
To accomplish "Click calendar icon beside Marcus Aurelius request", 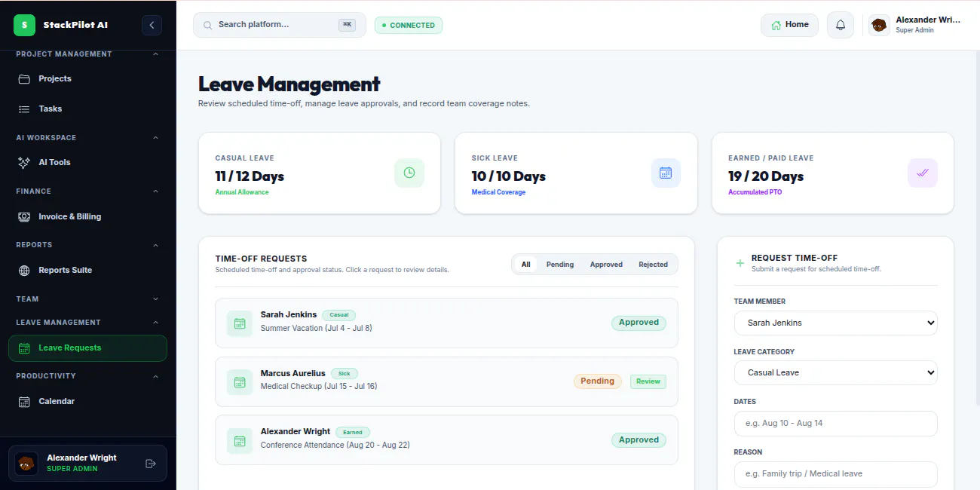I will [x=240, y=382].
